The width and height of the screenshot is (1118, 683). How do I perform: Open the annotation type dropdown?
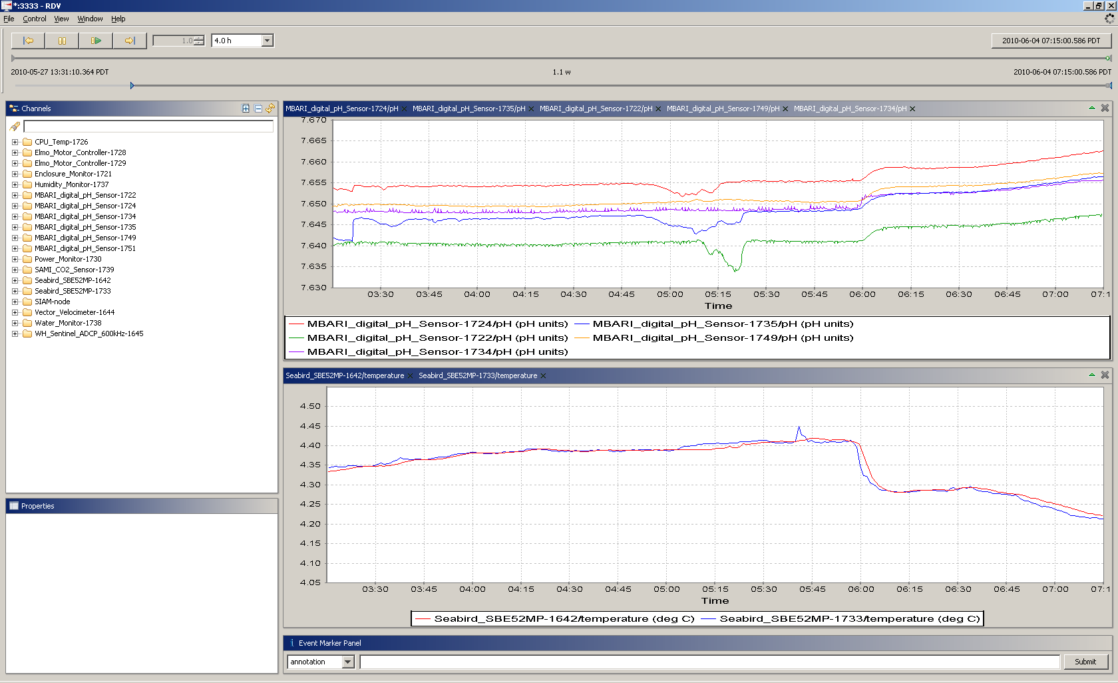pos(348,662)
